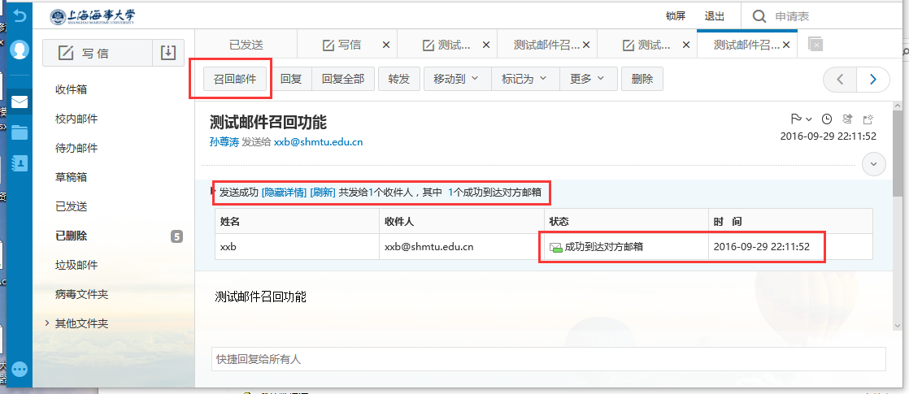The height and width of the screenshot is (394, 909).
Task: Click the clock reminder icon in header
Action: pos(827,119)
